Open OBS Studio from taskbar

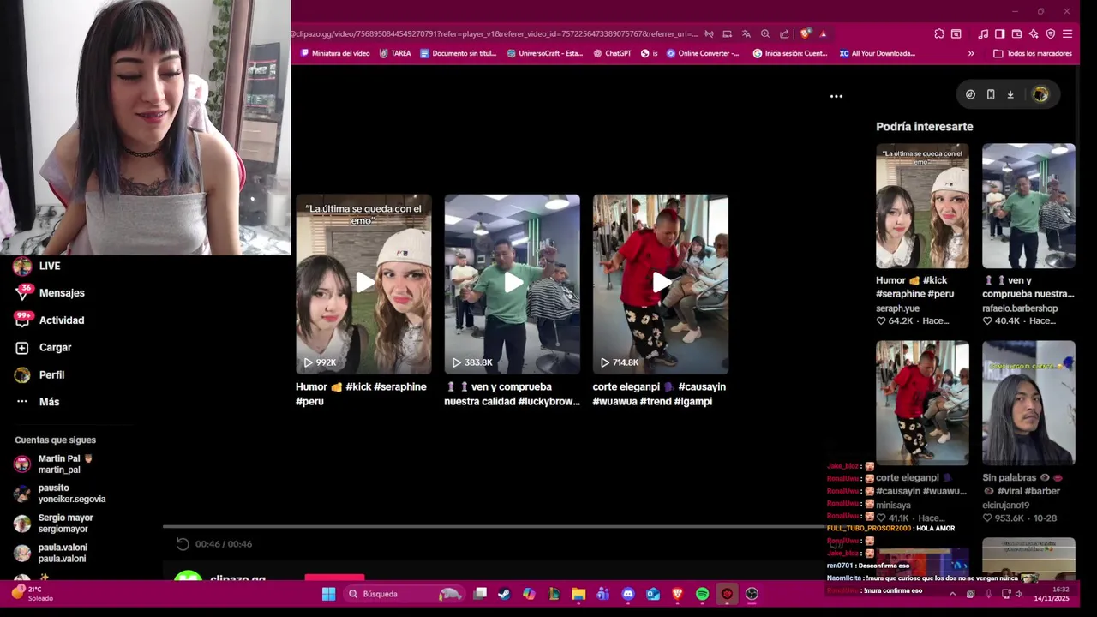[752, 594]
